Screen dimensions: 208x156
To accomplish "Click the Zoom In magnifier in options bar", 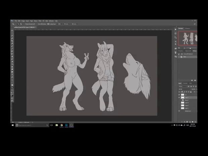I will [x=18, y=24].
